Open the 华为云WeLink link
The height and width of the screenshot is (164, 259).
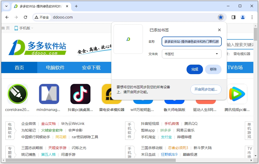point(73,124)
